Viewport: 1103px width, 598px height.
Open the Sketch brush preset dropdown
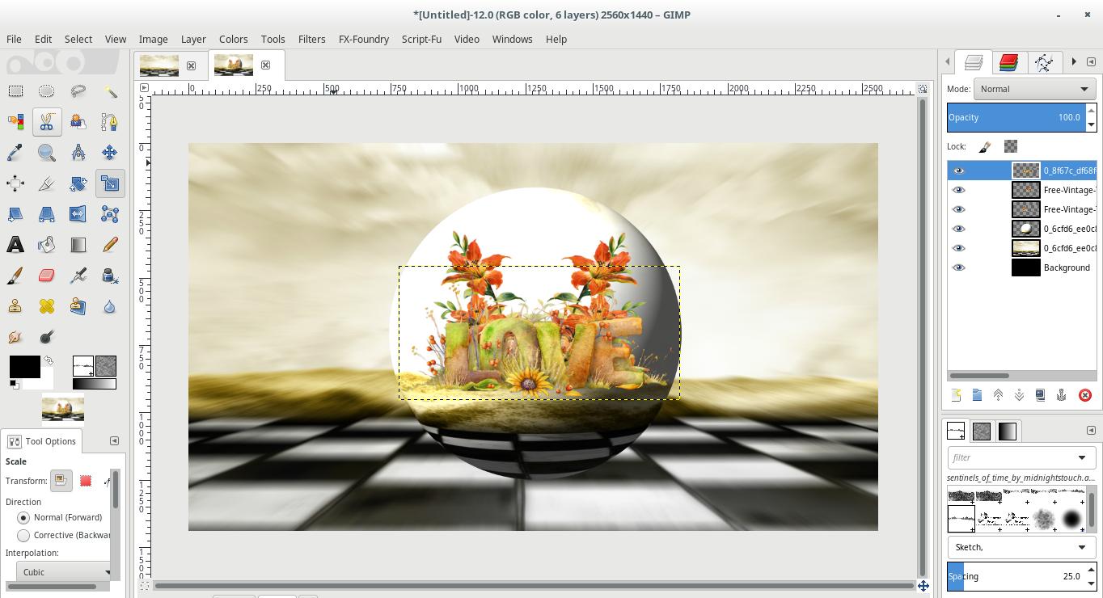tap(1021, 547)
